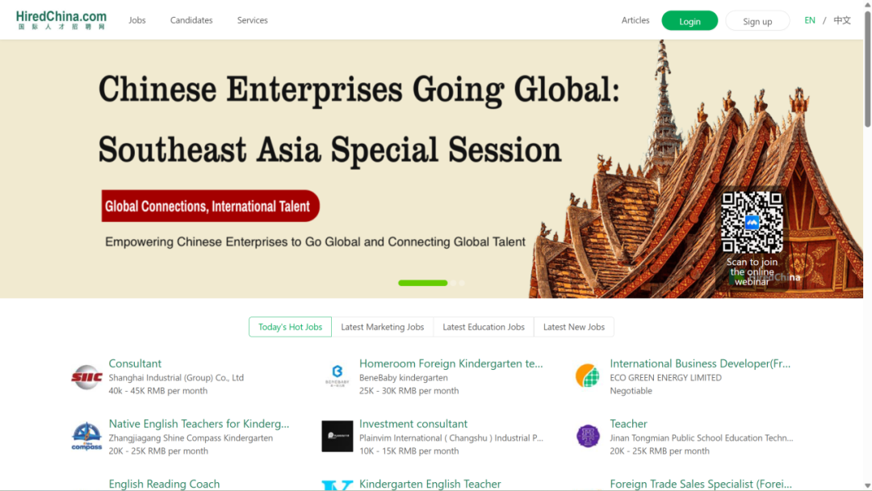This screenshot has height=491, width=872.
Task: Open the Jobs navigation menu
Action: [x=136, y=20]
